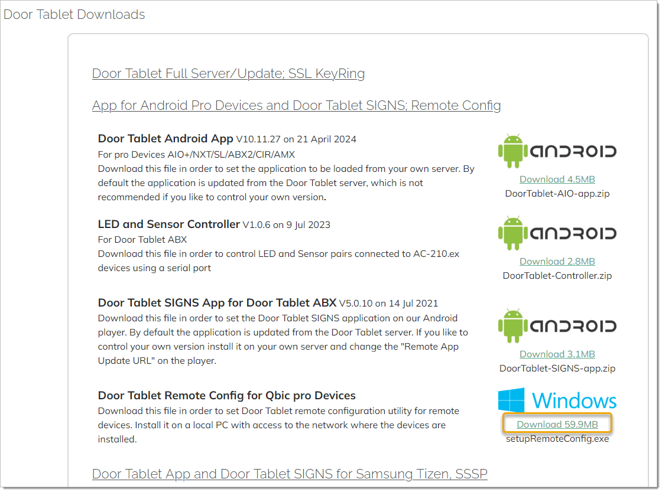Image resolution: width=662 pixels, height=492 pixels.
Task: Click the DoorTablet-AIO-app.zip file name
Action: tap(557, 194)
